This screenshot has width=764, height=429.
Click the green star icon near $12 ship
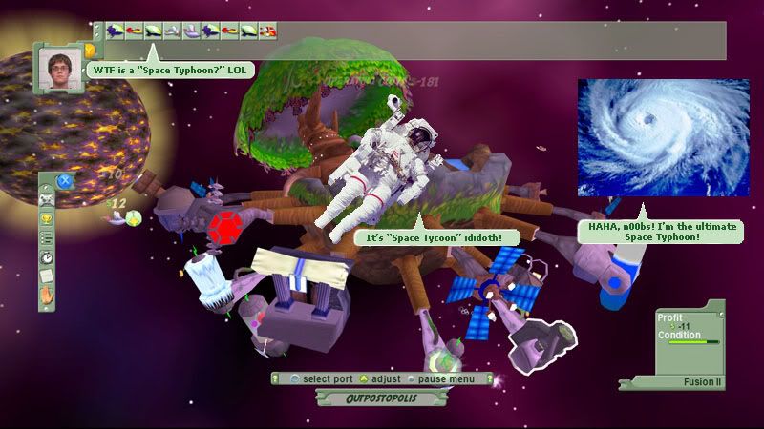pos(134,219)
